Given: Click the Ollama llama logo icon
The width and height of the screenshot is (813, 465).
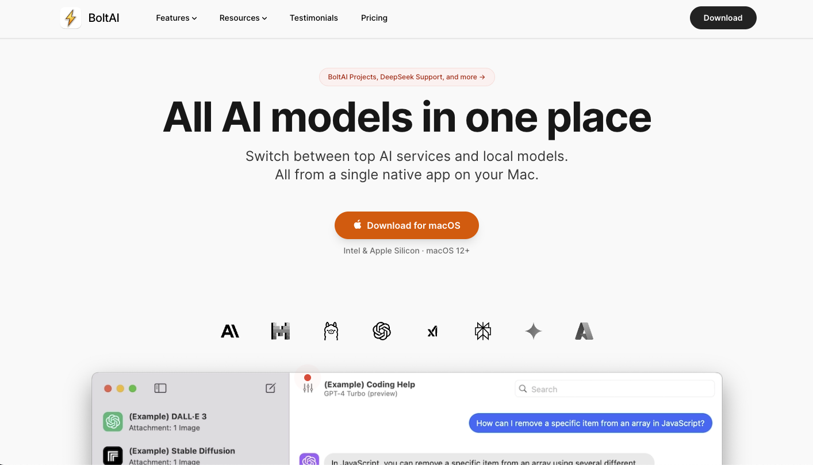Looking at the screenshot, I should pos(331,331).
